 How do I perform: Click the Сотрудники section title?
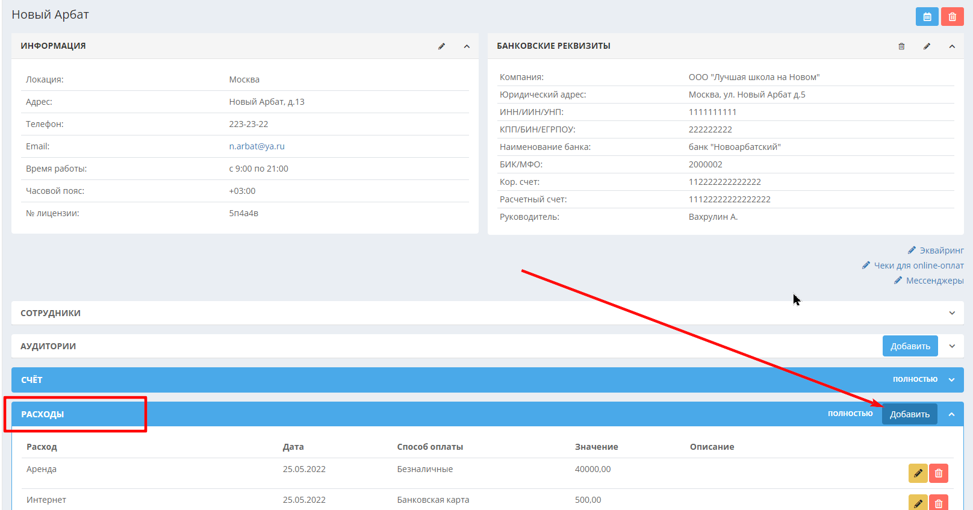tap(51, 313)
